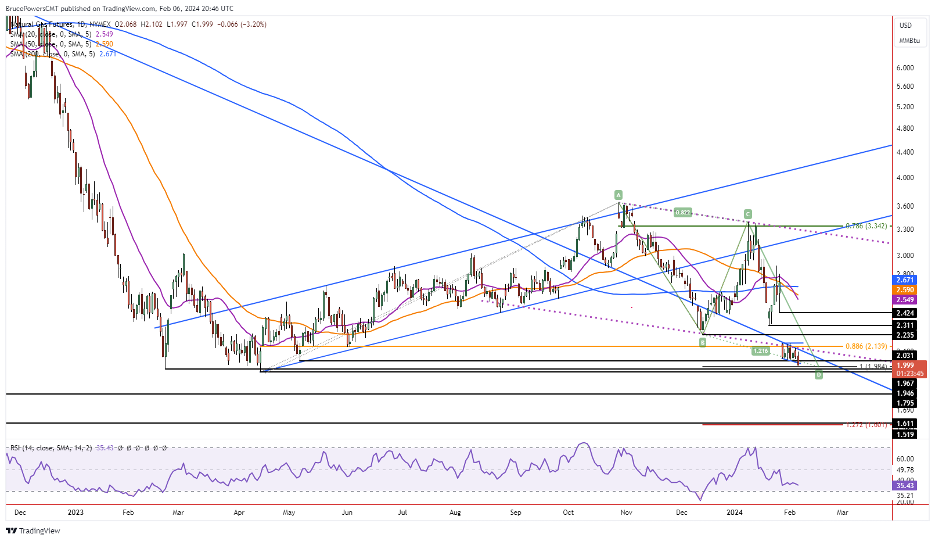Image resolution: width=935 pixels, height=541 pixels.
Task: Click the purple 35.43 RSI value tag
Action: point(905,485)
